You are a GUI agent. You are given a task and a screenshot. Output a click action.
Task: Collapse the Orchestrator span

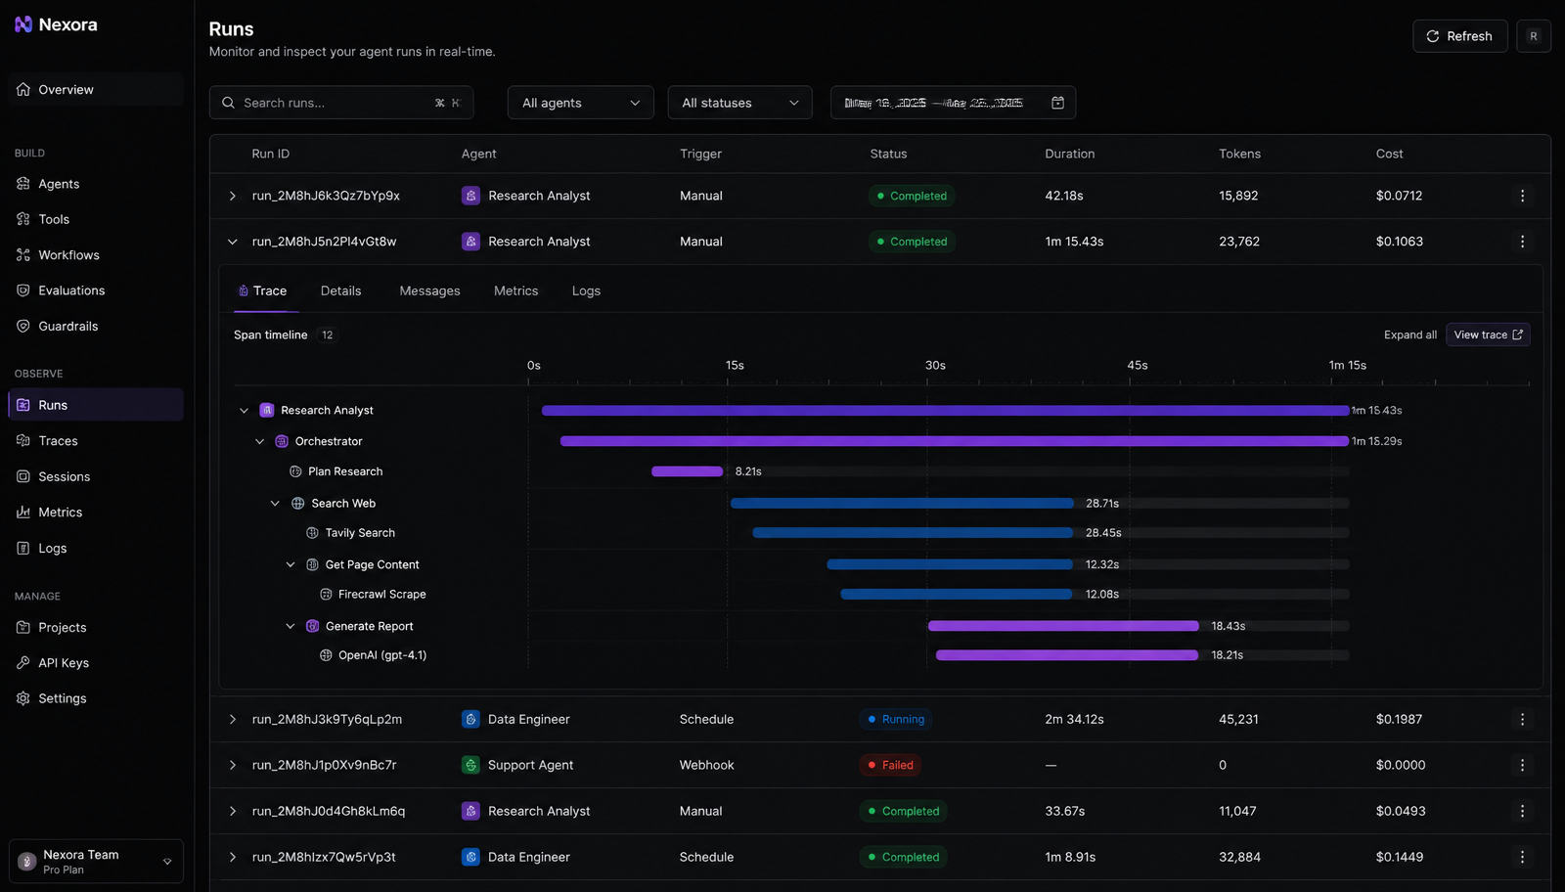[259, 441]
